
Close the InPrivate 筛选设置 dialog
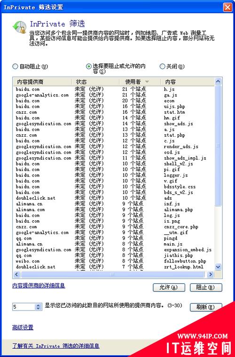(227, 8)
